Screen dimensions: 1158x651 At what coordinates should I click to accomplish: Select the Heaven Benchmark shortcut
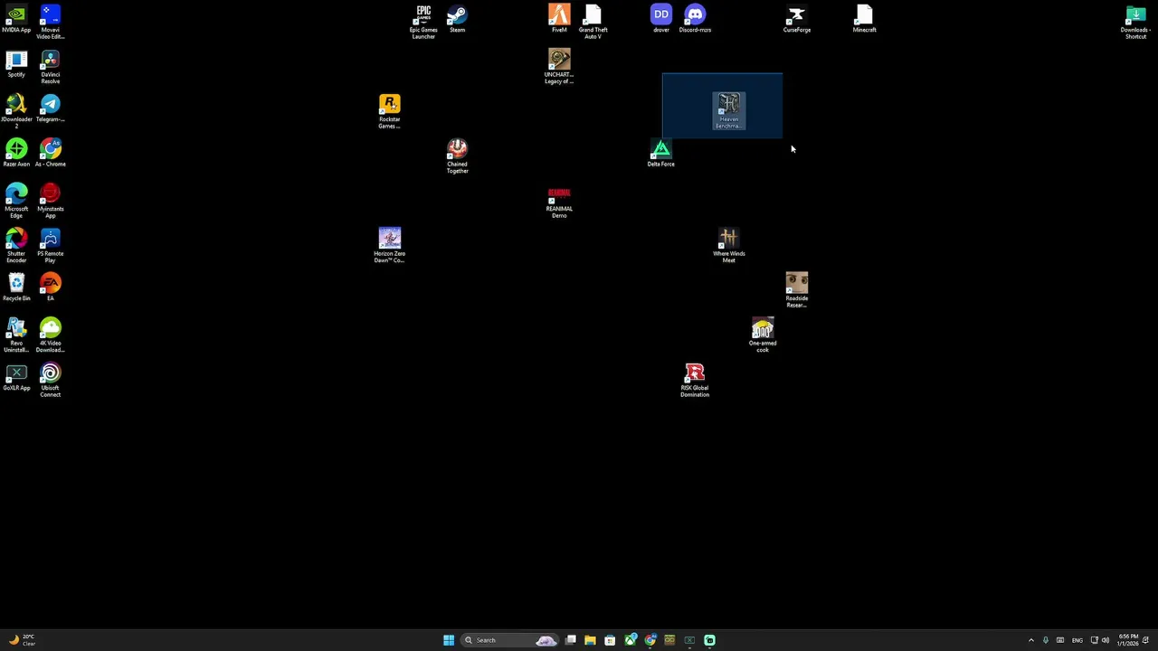click(x=729, y=112)
